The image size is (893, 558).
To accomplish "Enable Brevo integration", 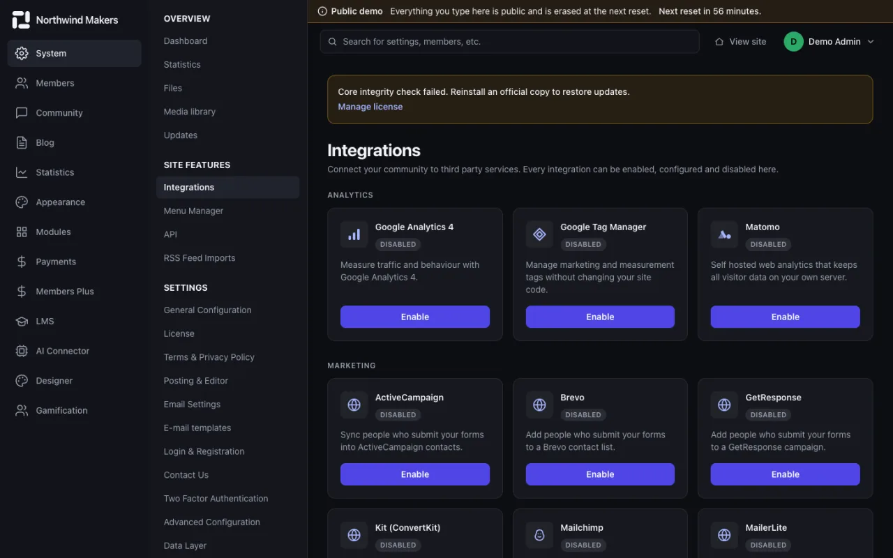I will tap(600, 474).
